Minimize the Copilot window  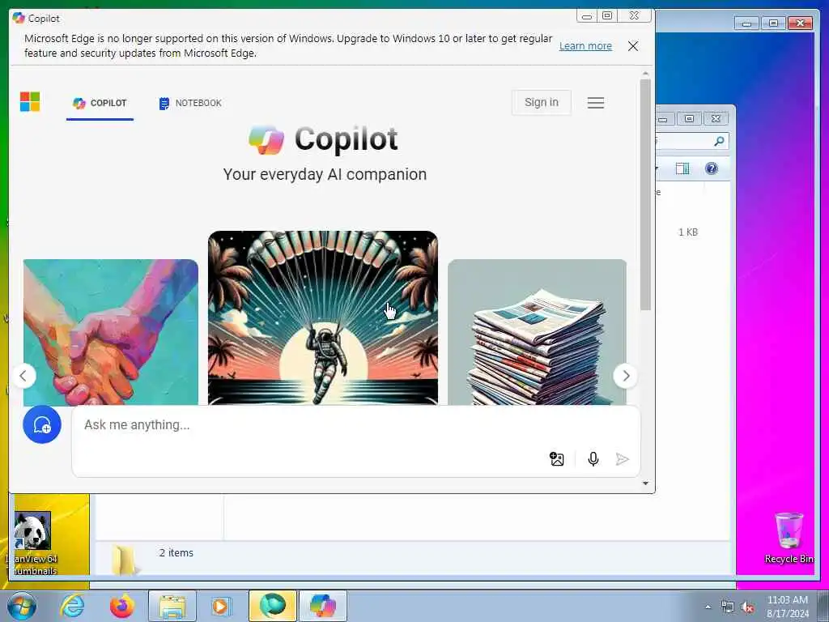[586, 15]
